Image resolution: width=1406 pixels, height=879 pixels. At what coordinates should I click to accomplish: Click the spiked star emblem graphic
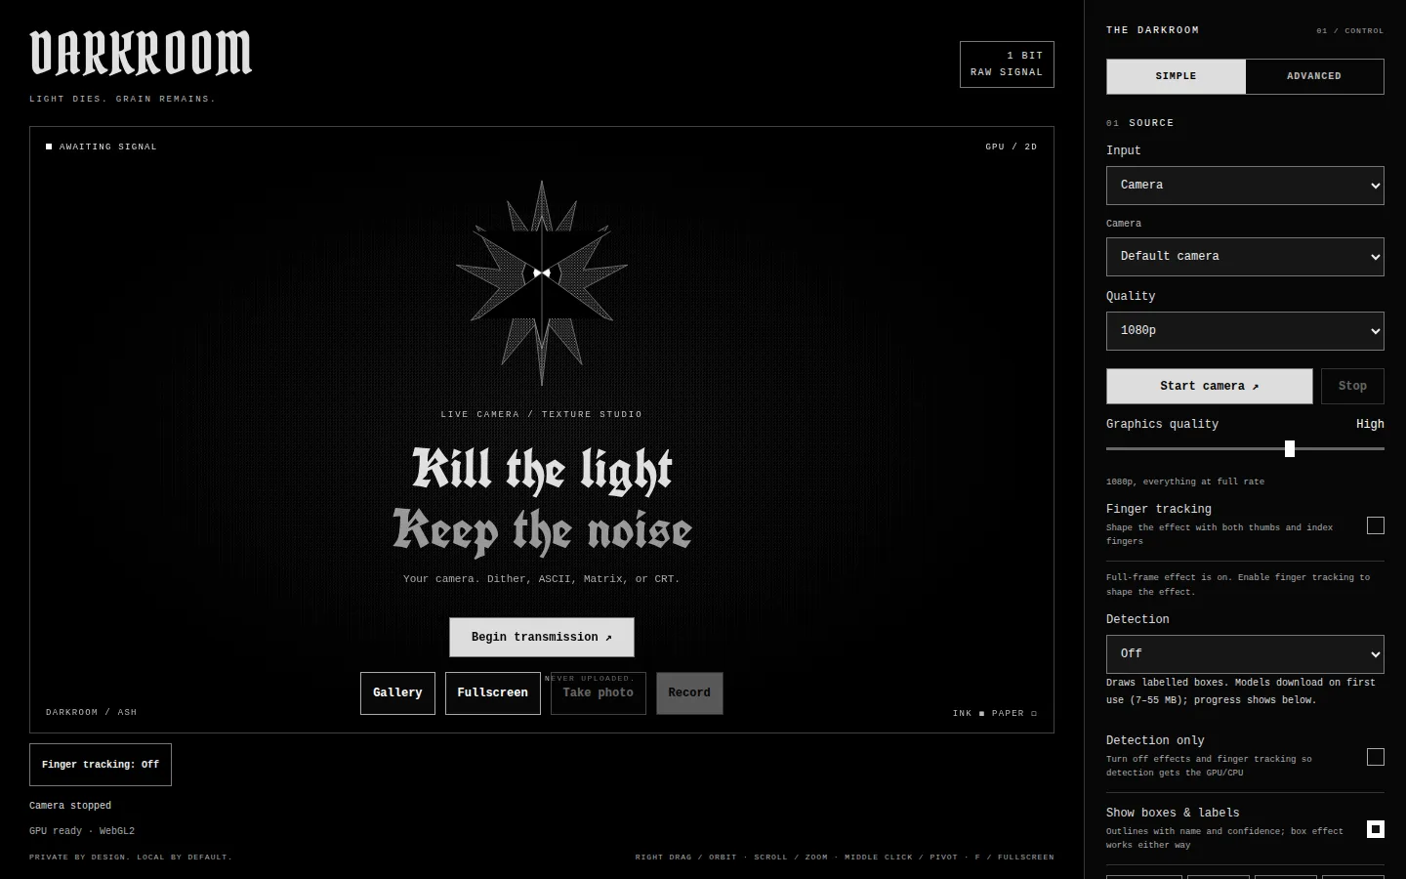(542, 283)
